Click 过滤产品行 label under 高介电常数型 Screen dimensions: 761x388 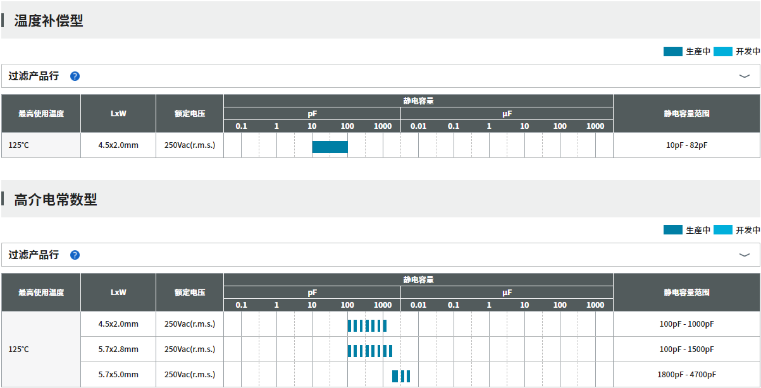pos(34,255)
